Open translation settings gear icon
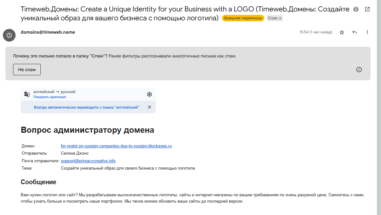Viewport: 381px width, 215px height. click(x=149, y=94)
